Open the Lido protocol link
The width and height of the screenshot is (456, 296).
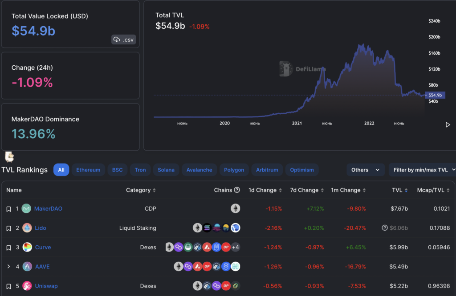pyautogui.click(x=41, y=228)
